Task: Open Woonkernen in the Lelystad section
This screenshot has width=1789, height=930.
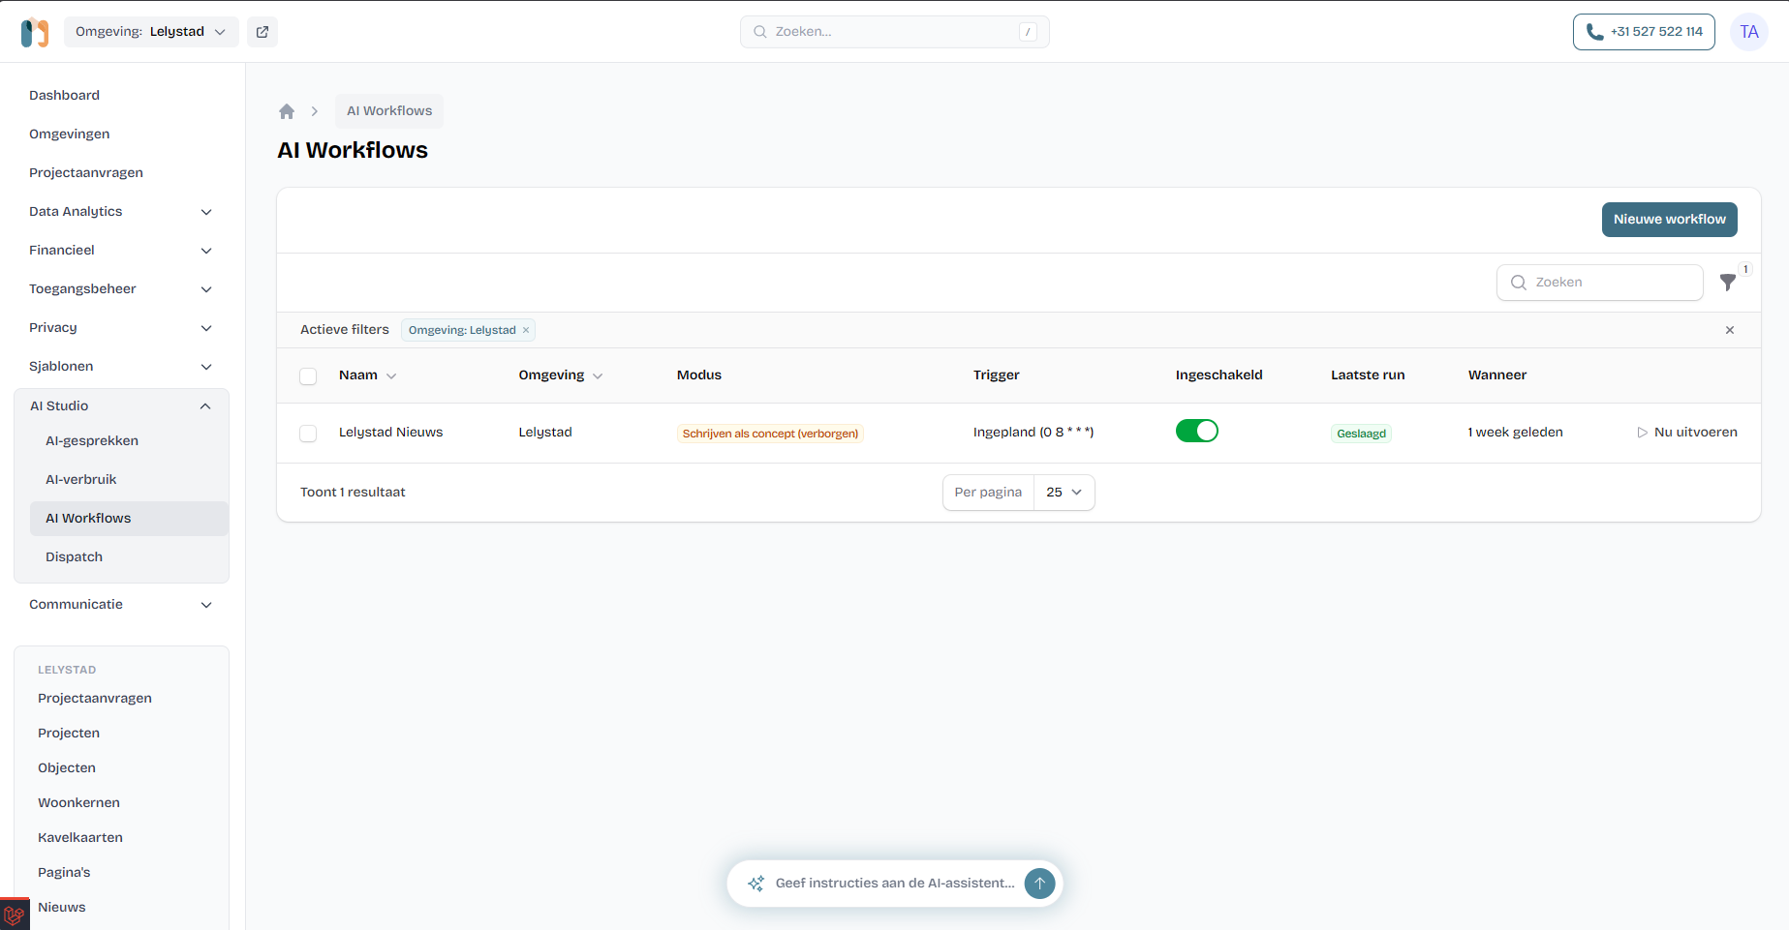Action: [78, 803]
